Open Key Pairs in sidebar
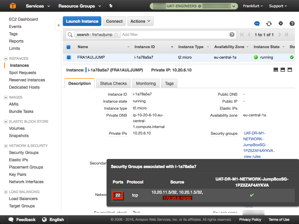Image resolution: width=299 pixels, height=224 pixels. [x=18, y=174]
